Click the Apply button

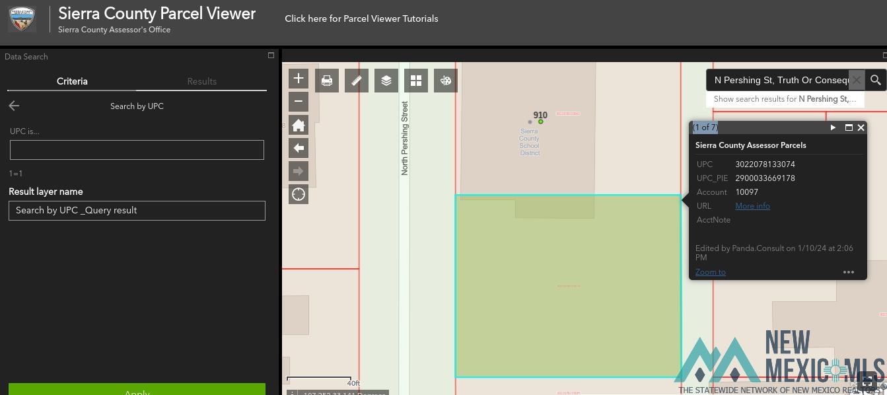137,390
